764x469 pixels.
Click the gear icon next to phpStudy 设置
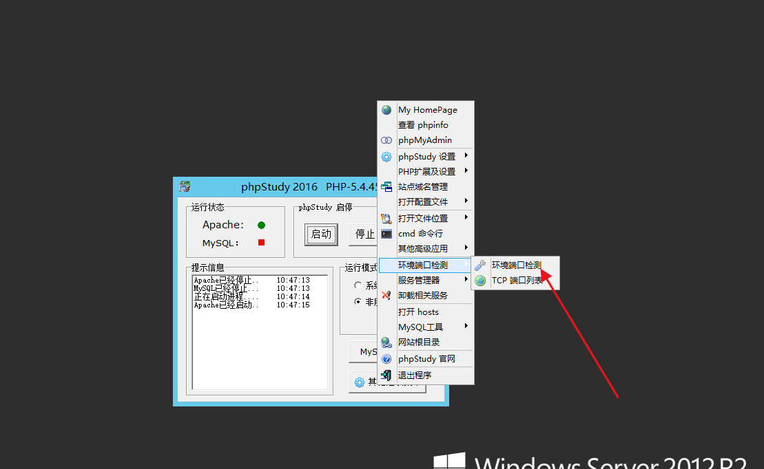click(386, 157)
